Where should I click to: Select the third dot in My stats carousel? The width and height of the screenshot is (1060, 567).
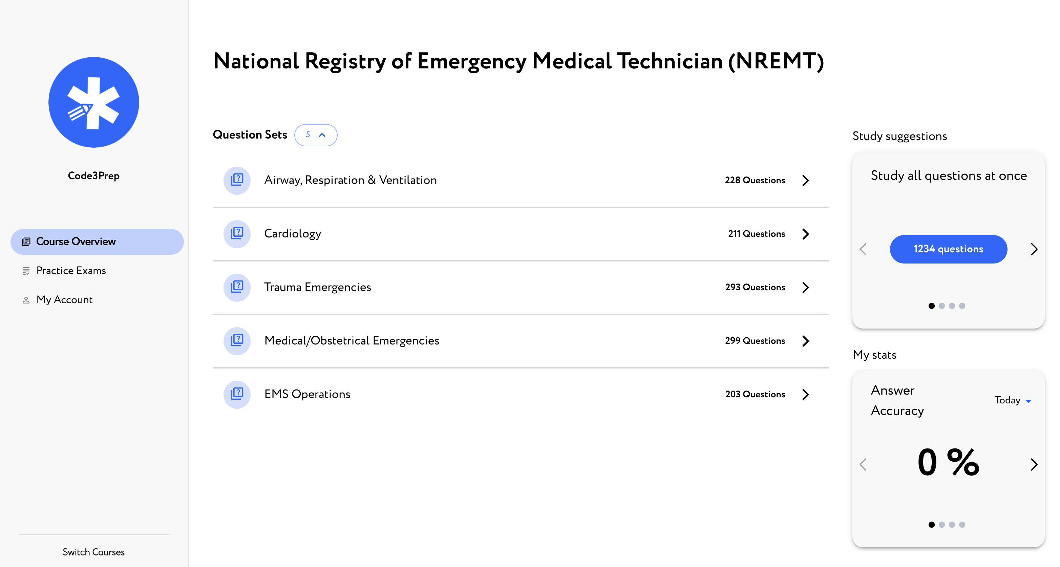(952, 525)
